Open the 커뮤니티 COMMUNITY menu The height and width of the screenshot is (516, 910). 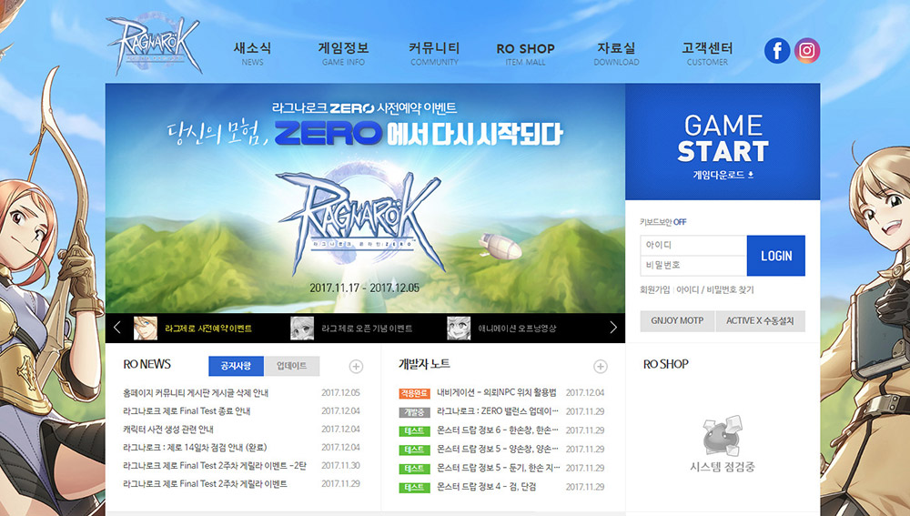(434, 54)
